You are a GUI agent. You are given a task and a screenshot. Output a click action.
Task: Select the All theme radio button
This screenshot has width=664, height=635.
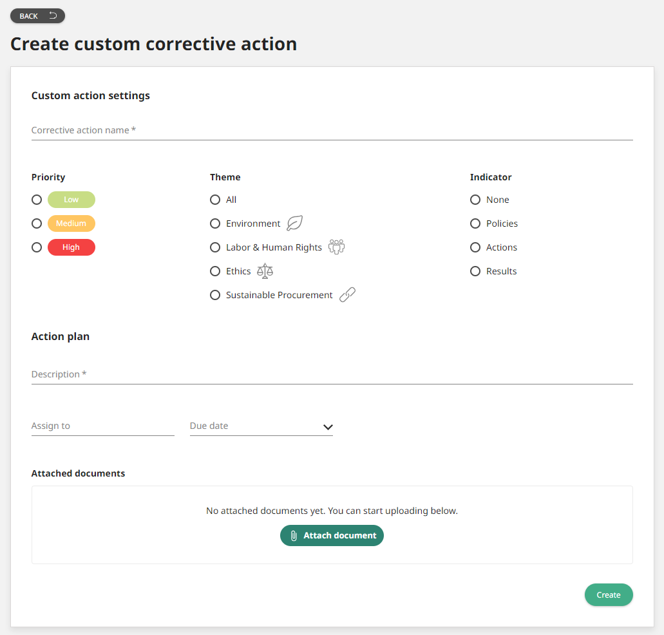[215, 200]
